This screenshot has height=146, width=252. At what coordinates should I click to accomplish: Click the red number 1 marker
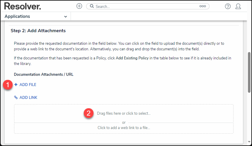tap(7, 85)
